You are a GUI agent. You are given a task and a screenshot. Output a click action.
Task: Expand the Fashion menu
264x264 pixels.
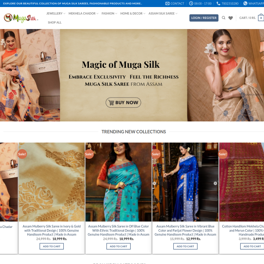110,14
